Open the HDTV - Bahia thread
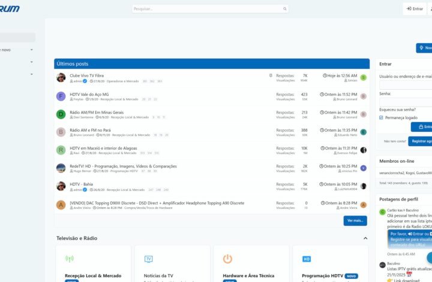Image resolution: width=432 pixels, height=282 pixels. click(82, 184)
